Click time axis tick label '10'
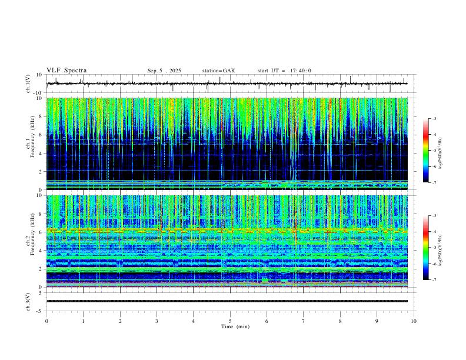Image resolution: width=466 pixels, height=360 pixels. pos(414,321)
